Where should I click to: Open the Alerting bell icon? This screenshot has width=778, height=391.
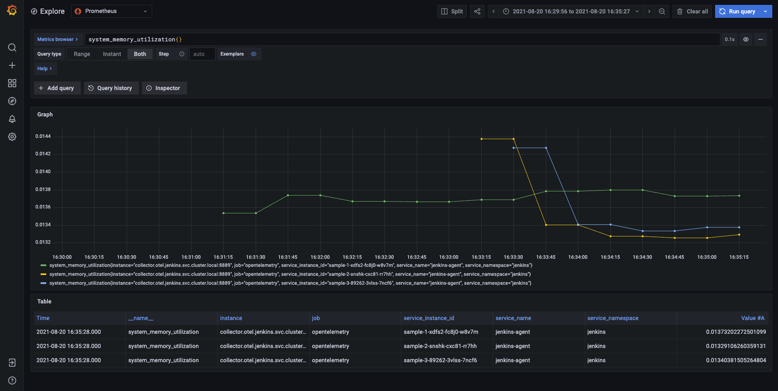point(12,119)
